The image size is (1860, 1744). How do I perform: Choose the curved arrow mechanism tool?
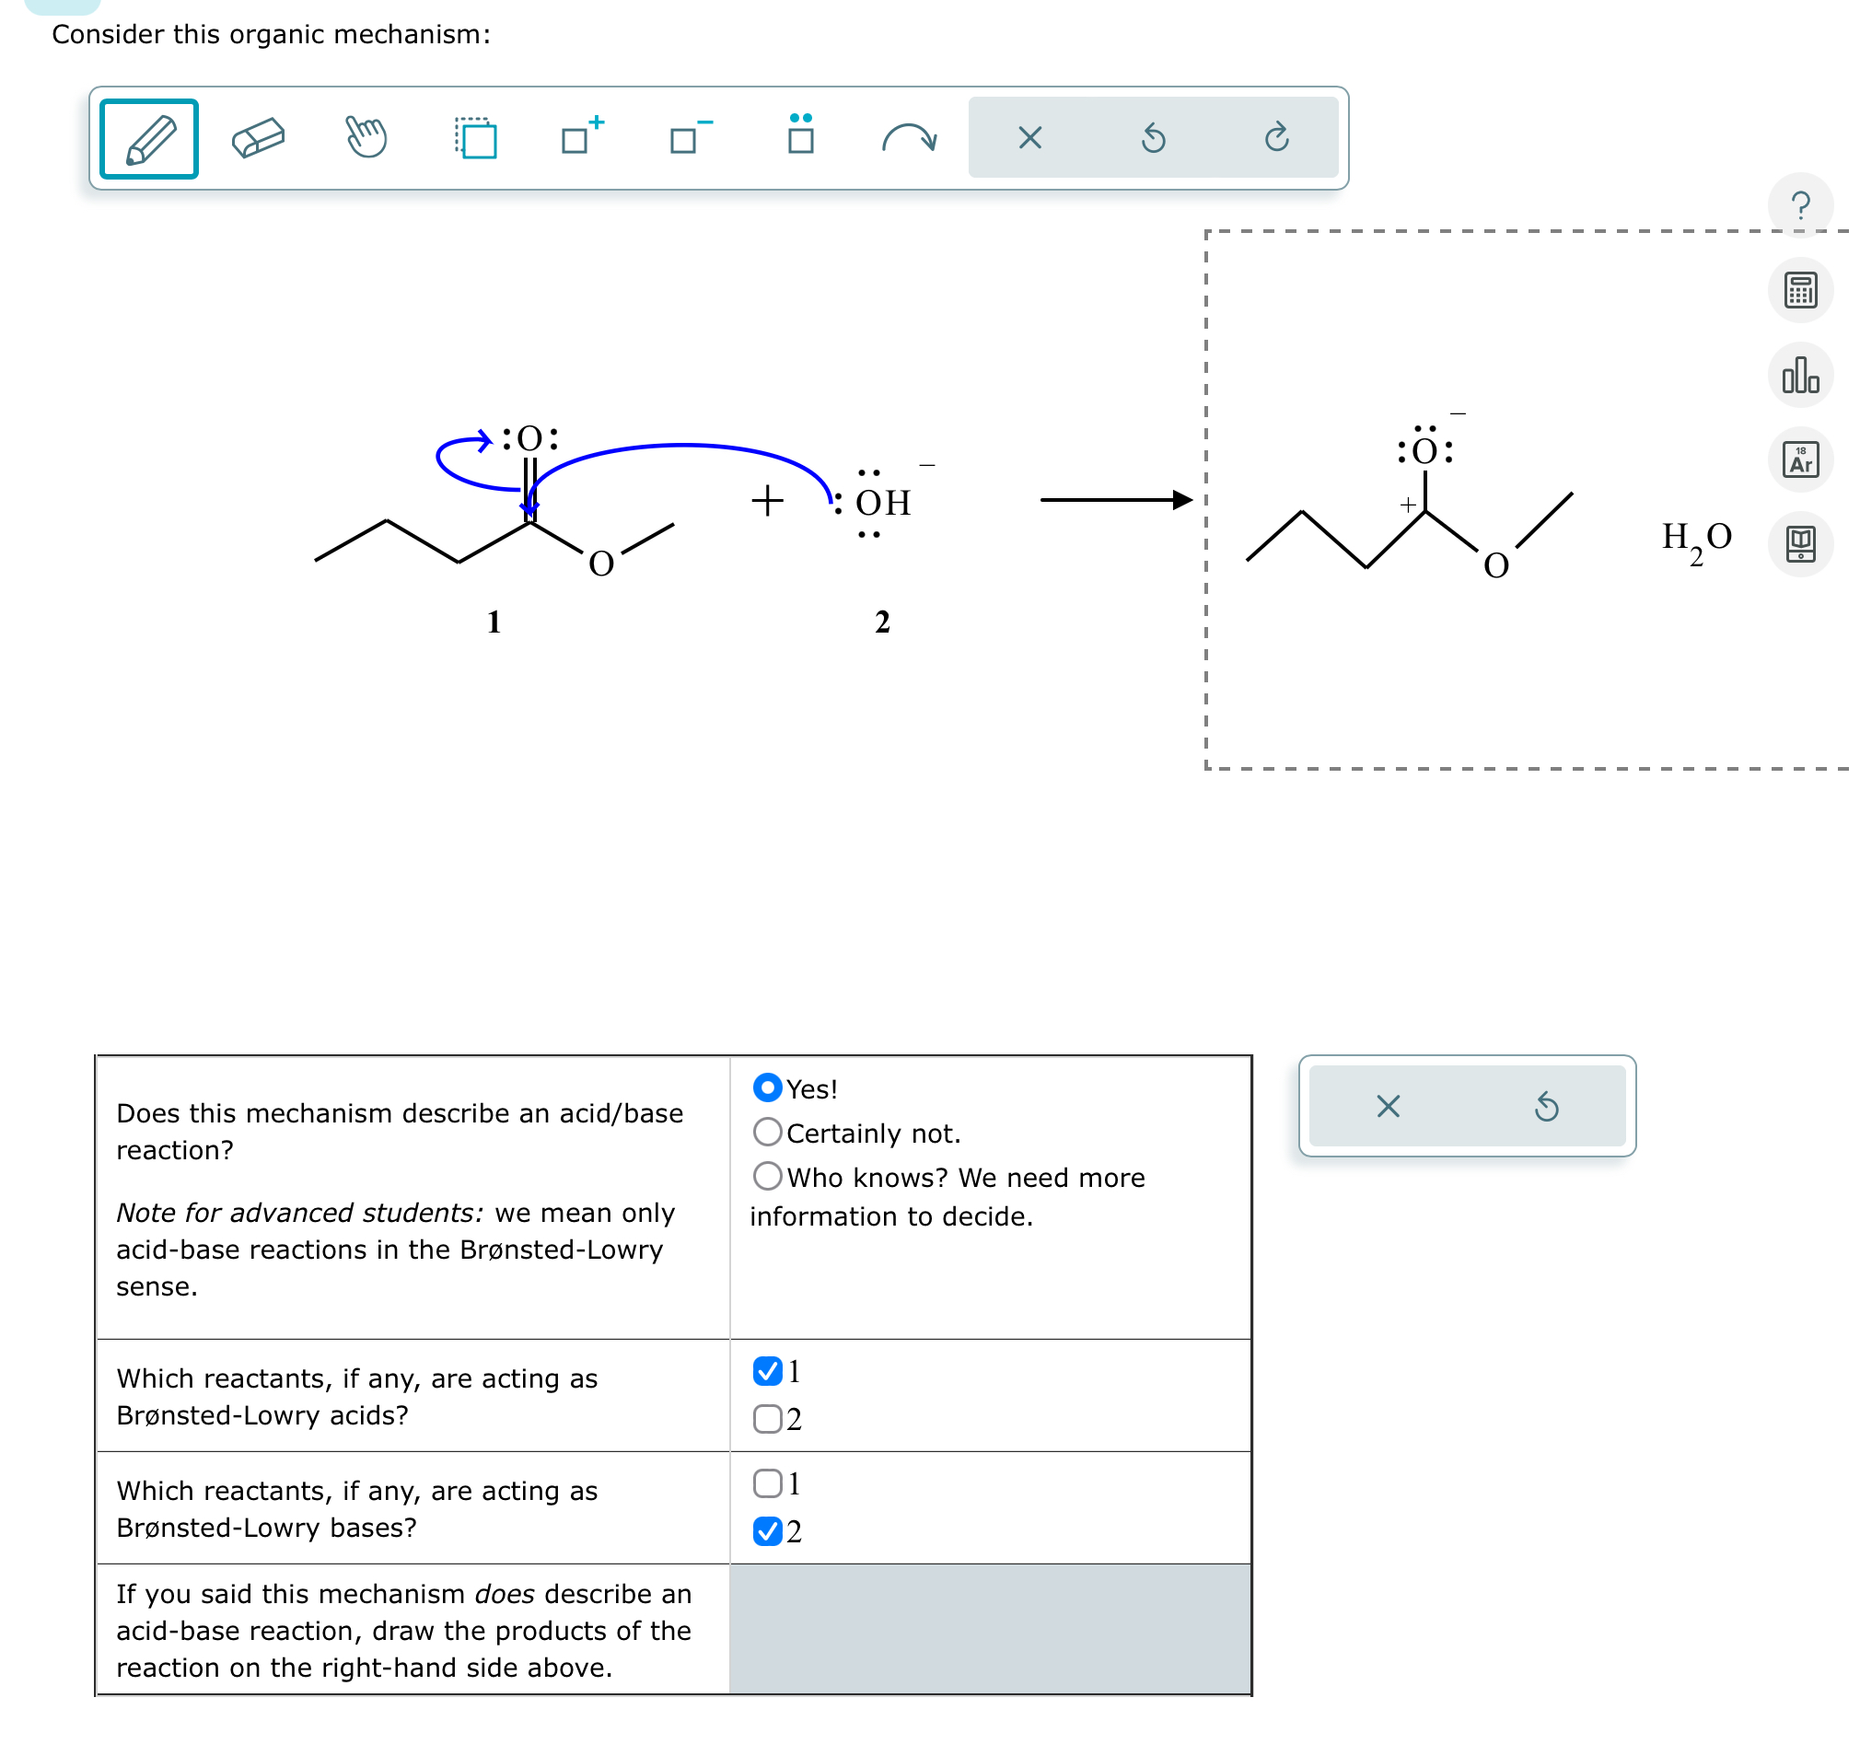pos(909,138)
